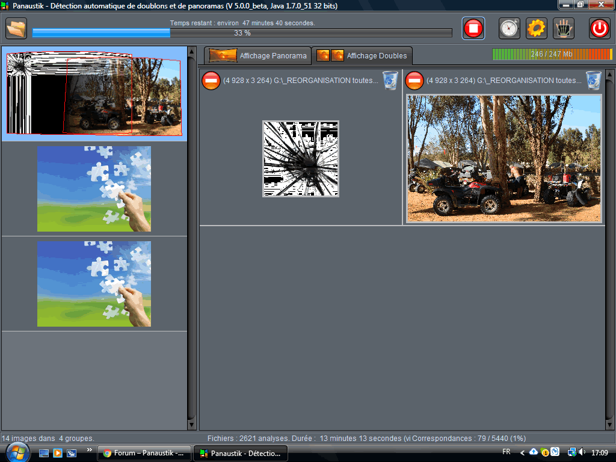Trash the left abstract black-and-white image

390,80
